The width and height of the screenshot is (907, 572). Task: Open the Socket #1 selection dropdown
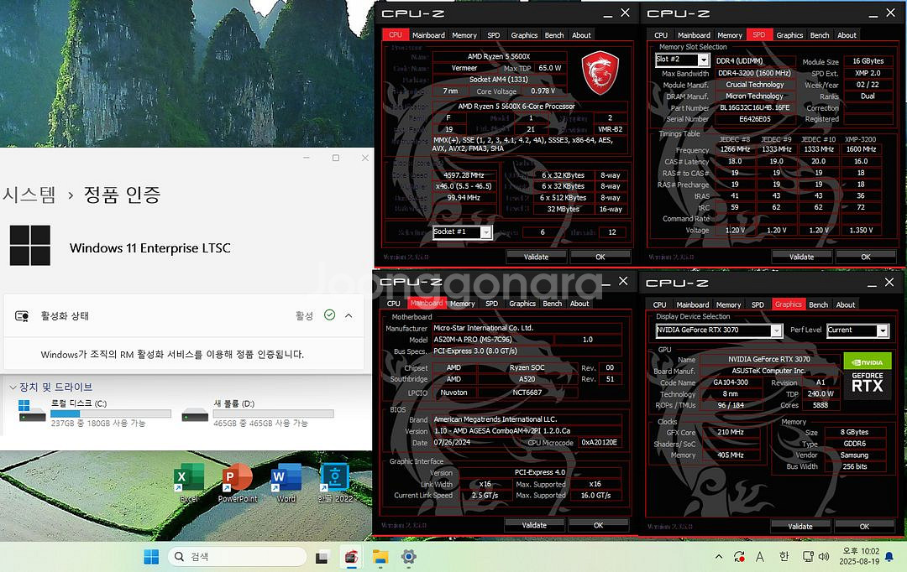click(x=486, y=232)
